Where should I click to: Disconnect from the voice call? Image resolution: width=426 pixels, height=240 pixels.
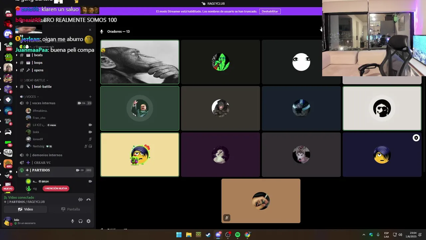[x=89, y=200]
